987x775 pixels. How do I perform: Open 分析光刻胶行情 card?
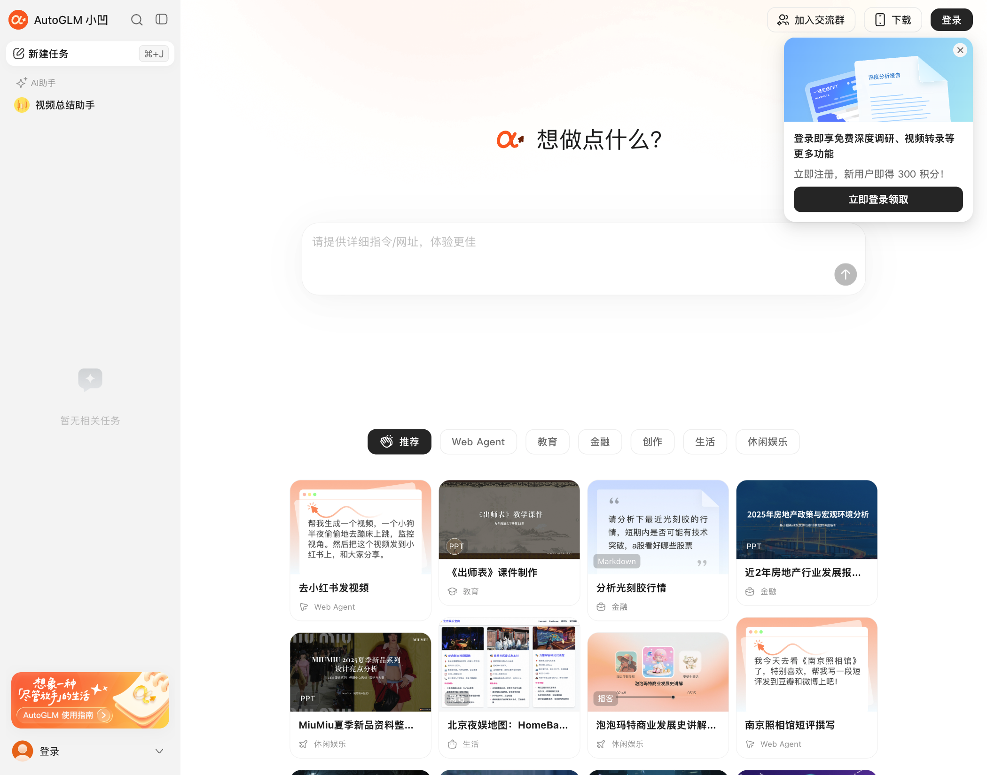click(658, 550)
